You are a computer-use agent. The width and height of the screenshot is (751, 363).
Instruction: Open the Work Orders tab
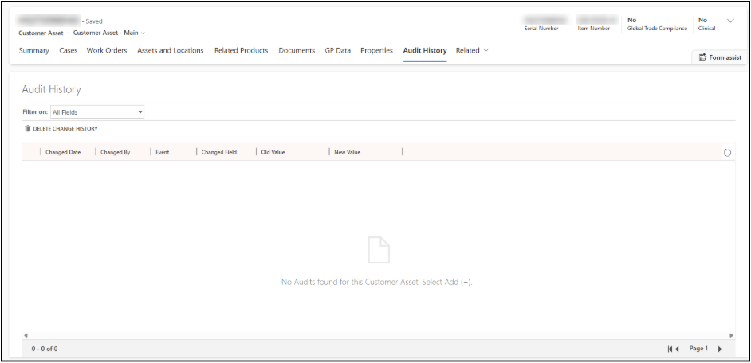click(x=106, y=50)
